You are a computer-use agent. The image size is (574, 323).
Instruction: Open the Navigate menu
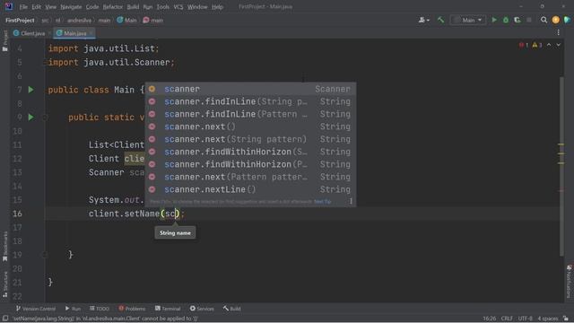click(x=71, y=6)
